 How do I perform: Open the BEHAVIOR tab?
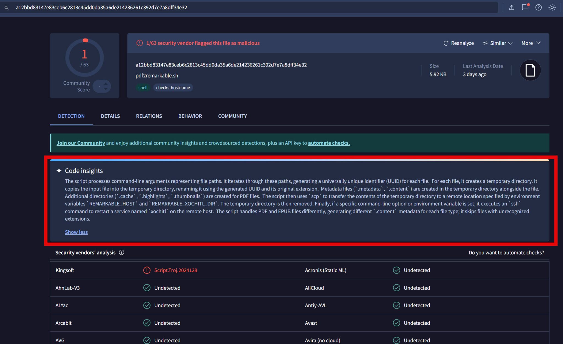coord(190,116)
